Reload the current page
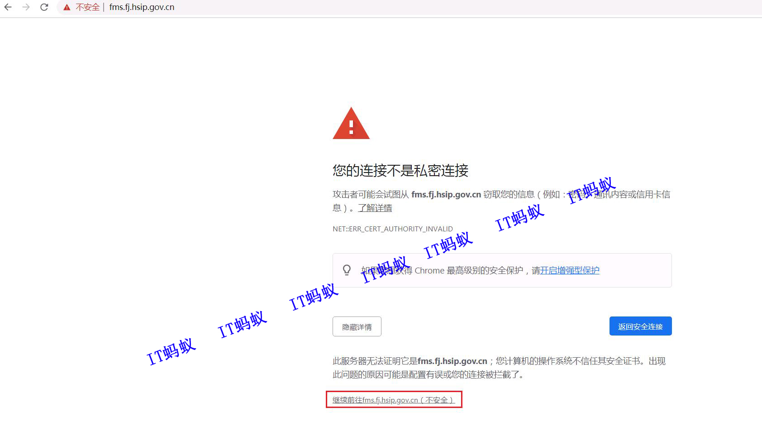The width and height of the screenshot is (762, 441). point(44,7)
